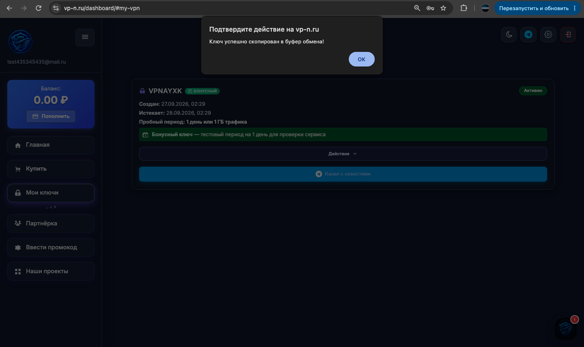Image resolution: width=584 pixels, height=347 pixels.
Task: Open the browser profile avatar
Action: click(x=485, y=8)
